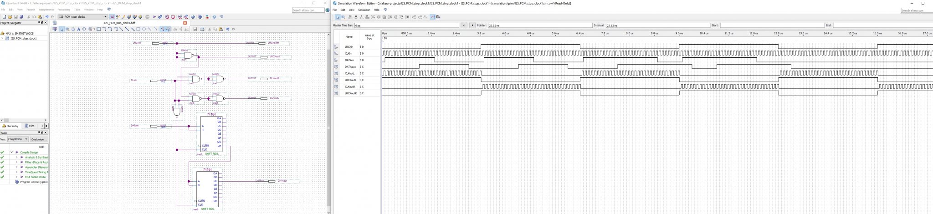The width and height of the screenshot is (933, 214).
Task: Toggle the Selection tool in Waveform Editor
Action: click(x=338, y=17)
